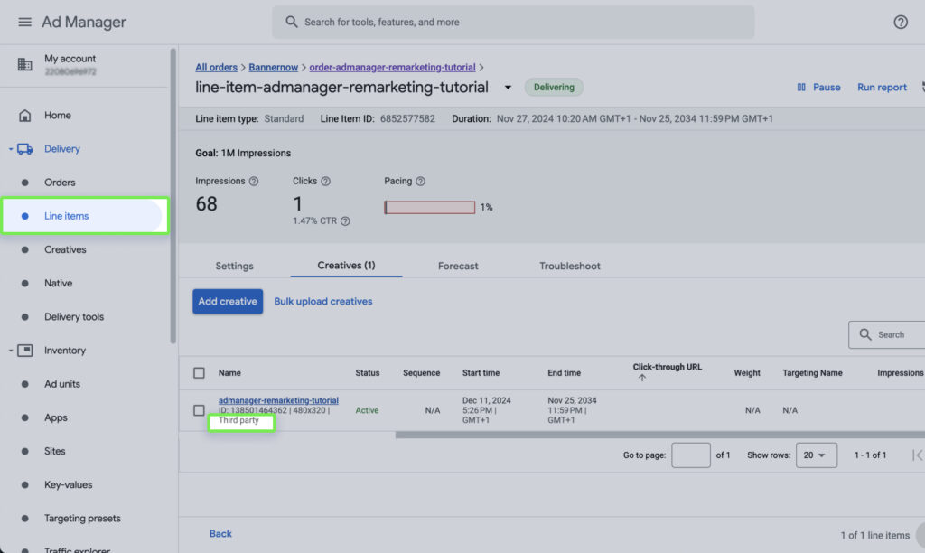Image resolution: width=925 pixels, height=553 pixels.
Task: Click the search magnifier icon in top bar
Action: click(292, 22)
